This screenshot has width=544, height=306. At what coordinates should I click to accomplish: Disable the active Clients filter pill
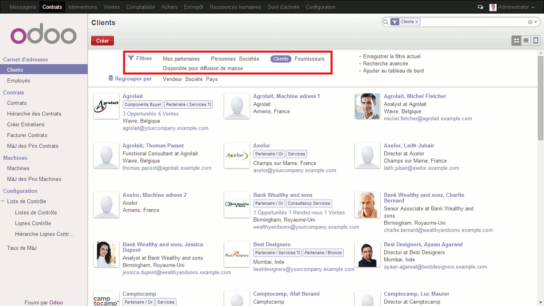pyautogui.click(x=281, y=59)
